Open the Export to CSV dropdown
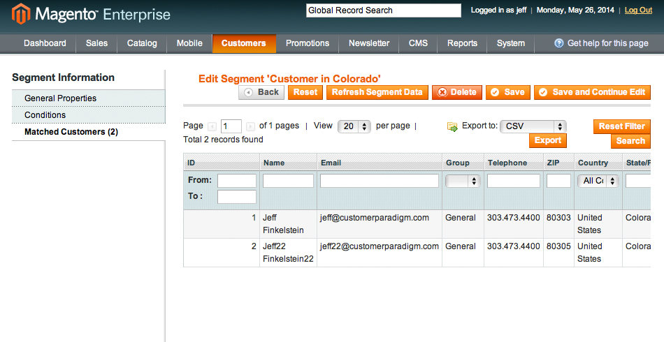The height and width of the screenshot is (342, 664). pos(533,126)
